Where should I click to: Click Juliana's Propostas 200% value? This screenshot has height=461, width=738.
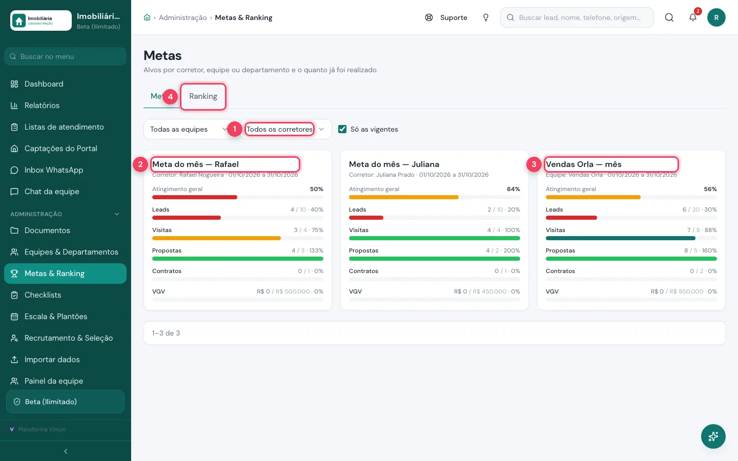(512, 250)
